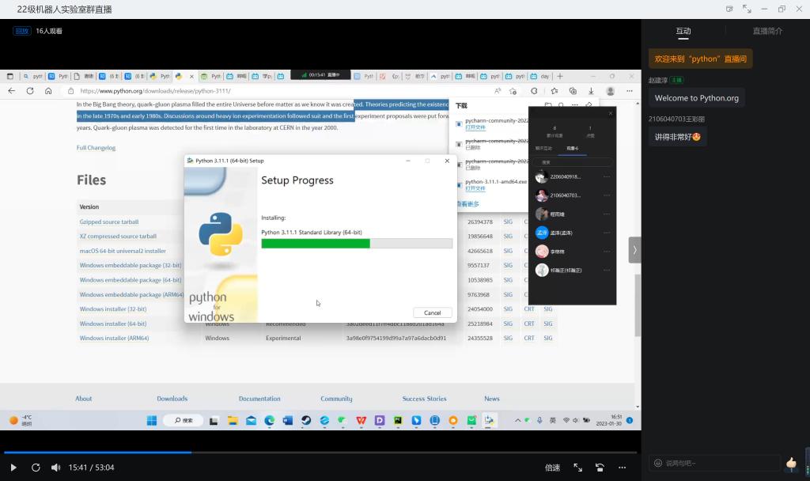The image size is (810, 481).
Task: Open the 倍速 playback speed menu
Action: [x=552, y=468]
